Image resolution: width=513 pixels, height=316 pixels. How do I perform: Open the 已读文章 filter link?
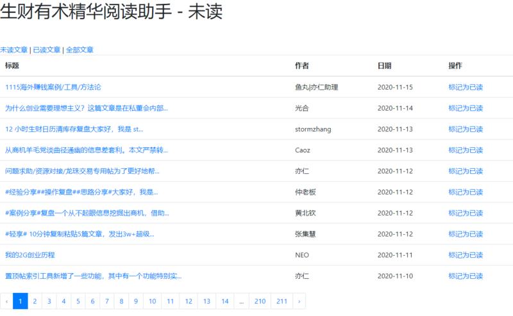(47, 50)
